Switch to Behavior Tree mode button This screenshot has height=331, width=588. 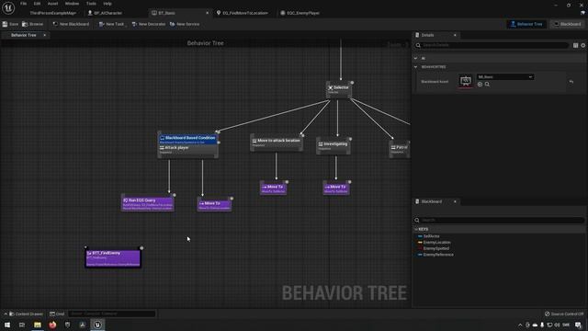coord(526,24)
